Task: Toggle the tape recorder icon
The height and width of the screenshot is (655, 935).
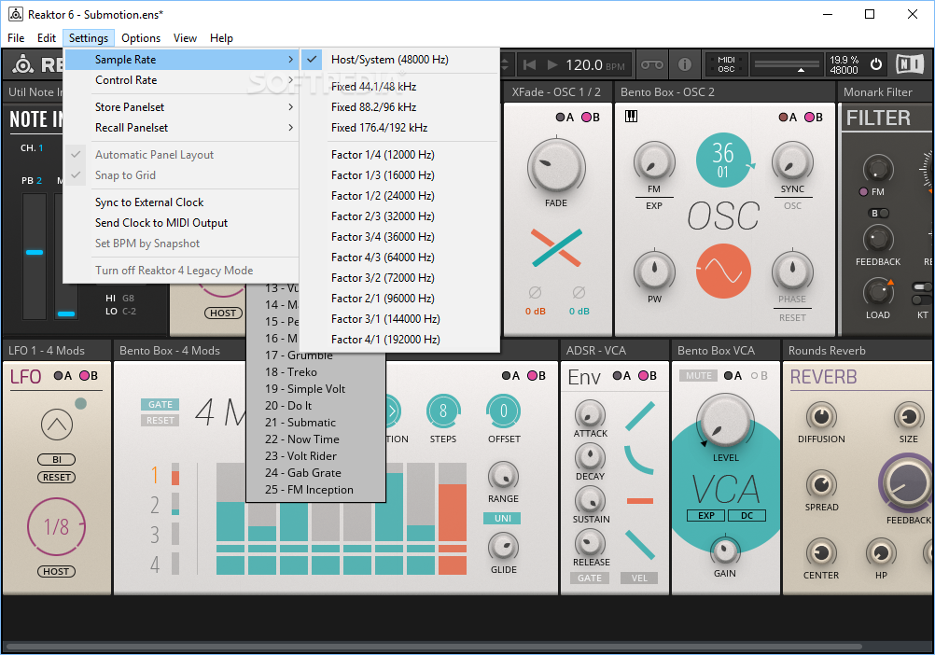Action: [x=651, y=64]
